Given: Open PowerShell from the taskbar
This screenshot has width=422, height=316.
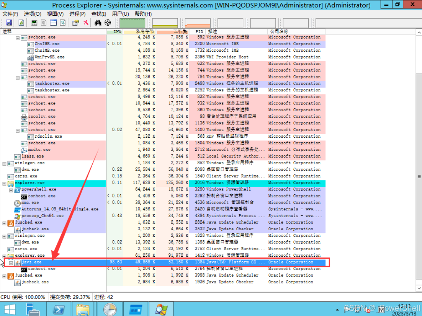Looking at the screenshot, I should click(59, 309).
